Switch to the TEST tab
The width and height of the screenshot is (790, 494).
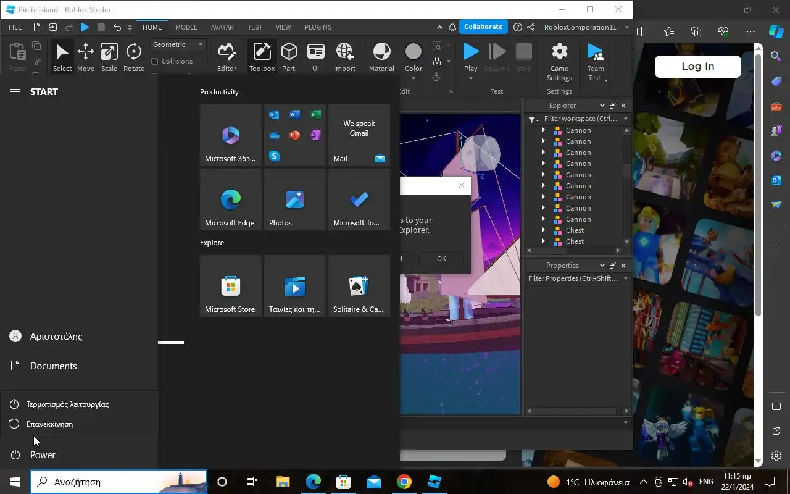255,27
